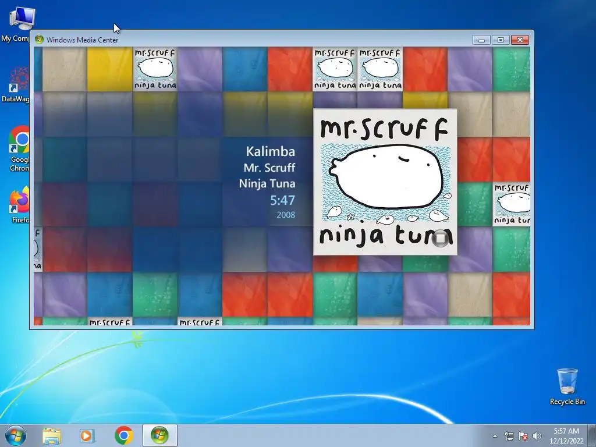Select the Firefox desktop shortcut
Screen dimensions: 596x447
[x=19, y=204]
